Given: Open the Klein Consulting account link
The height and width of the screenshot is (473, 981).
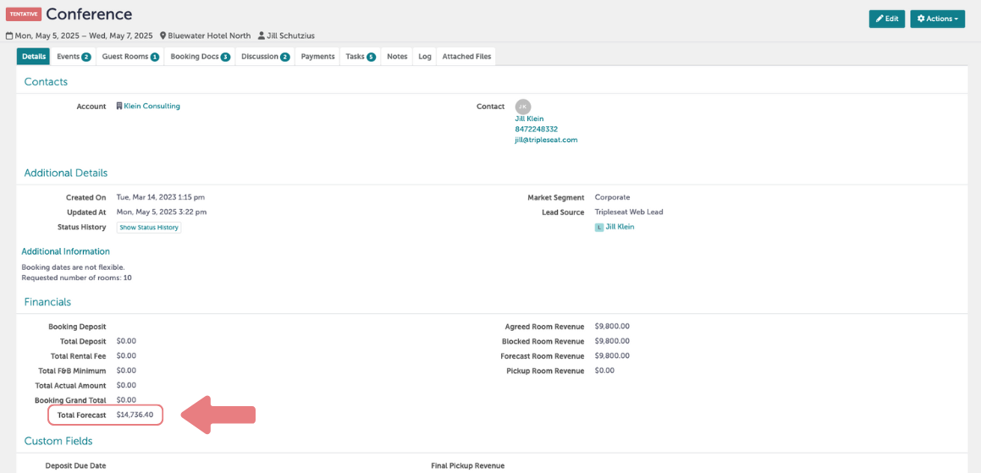Looking at the screenshot, I should (152, 107).
